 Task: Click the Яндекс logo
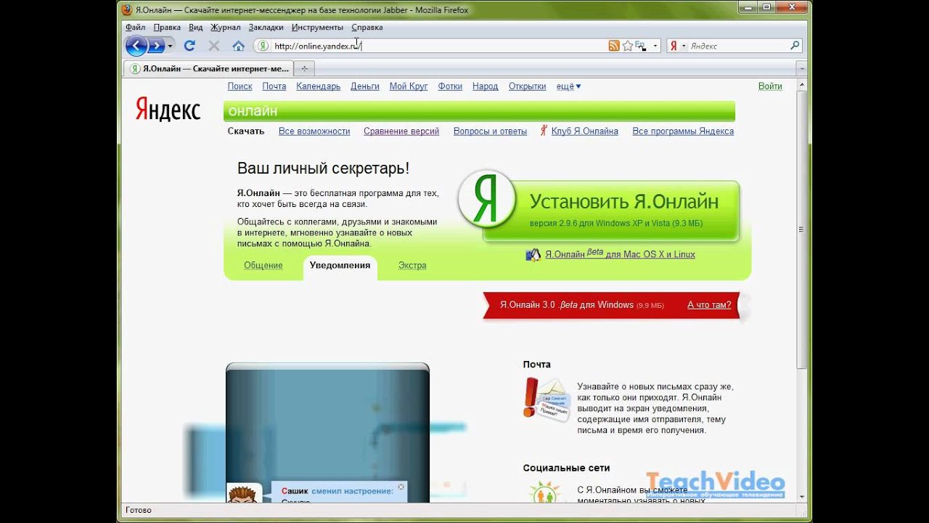[168, 109]
